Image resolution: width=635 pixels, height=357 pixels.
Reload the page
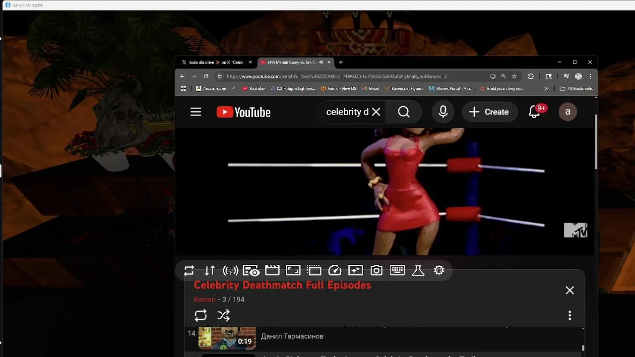[x=206, y=76]
